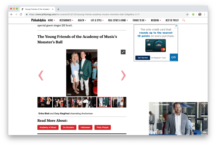This screenshot has width=216, height=146.
Task: Open the Chrome profile avatar
Action: pyautogui.click(x=200, y=14)
